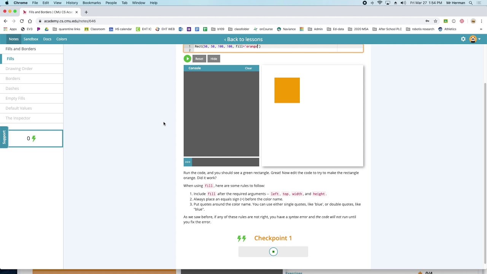
Task: Open macOS Spotlight search icon
Action: tap(471, 3)
